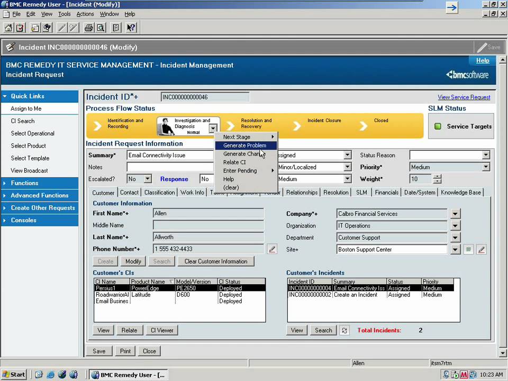Click the first quick launch icon beside Start
Screen dimensions: 508x381
(39, 375)
